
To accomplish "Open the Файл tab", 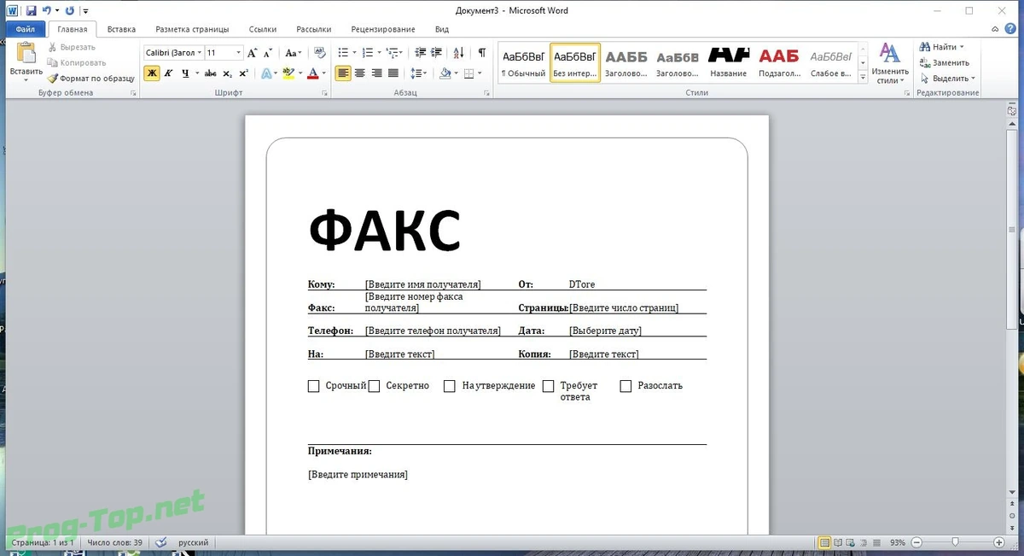I will pos(25,29).
